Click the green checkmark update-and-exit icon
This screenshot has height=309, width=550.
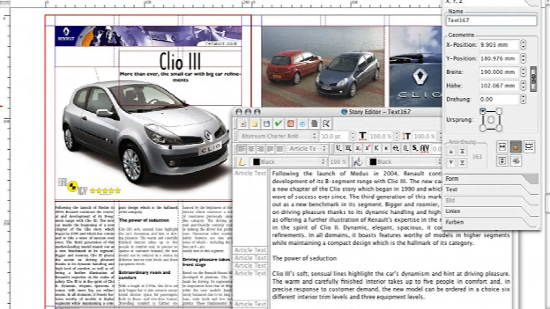click(x=278, y=124)
